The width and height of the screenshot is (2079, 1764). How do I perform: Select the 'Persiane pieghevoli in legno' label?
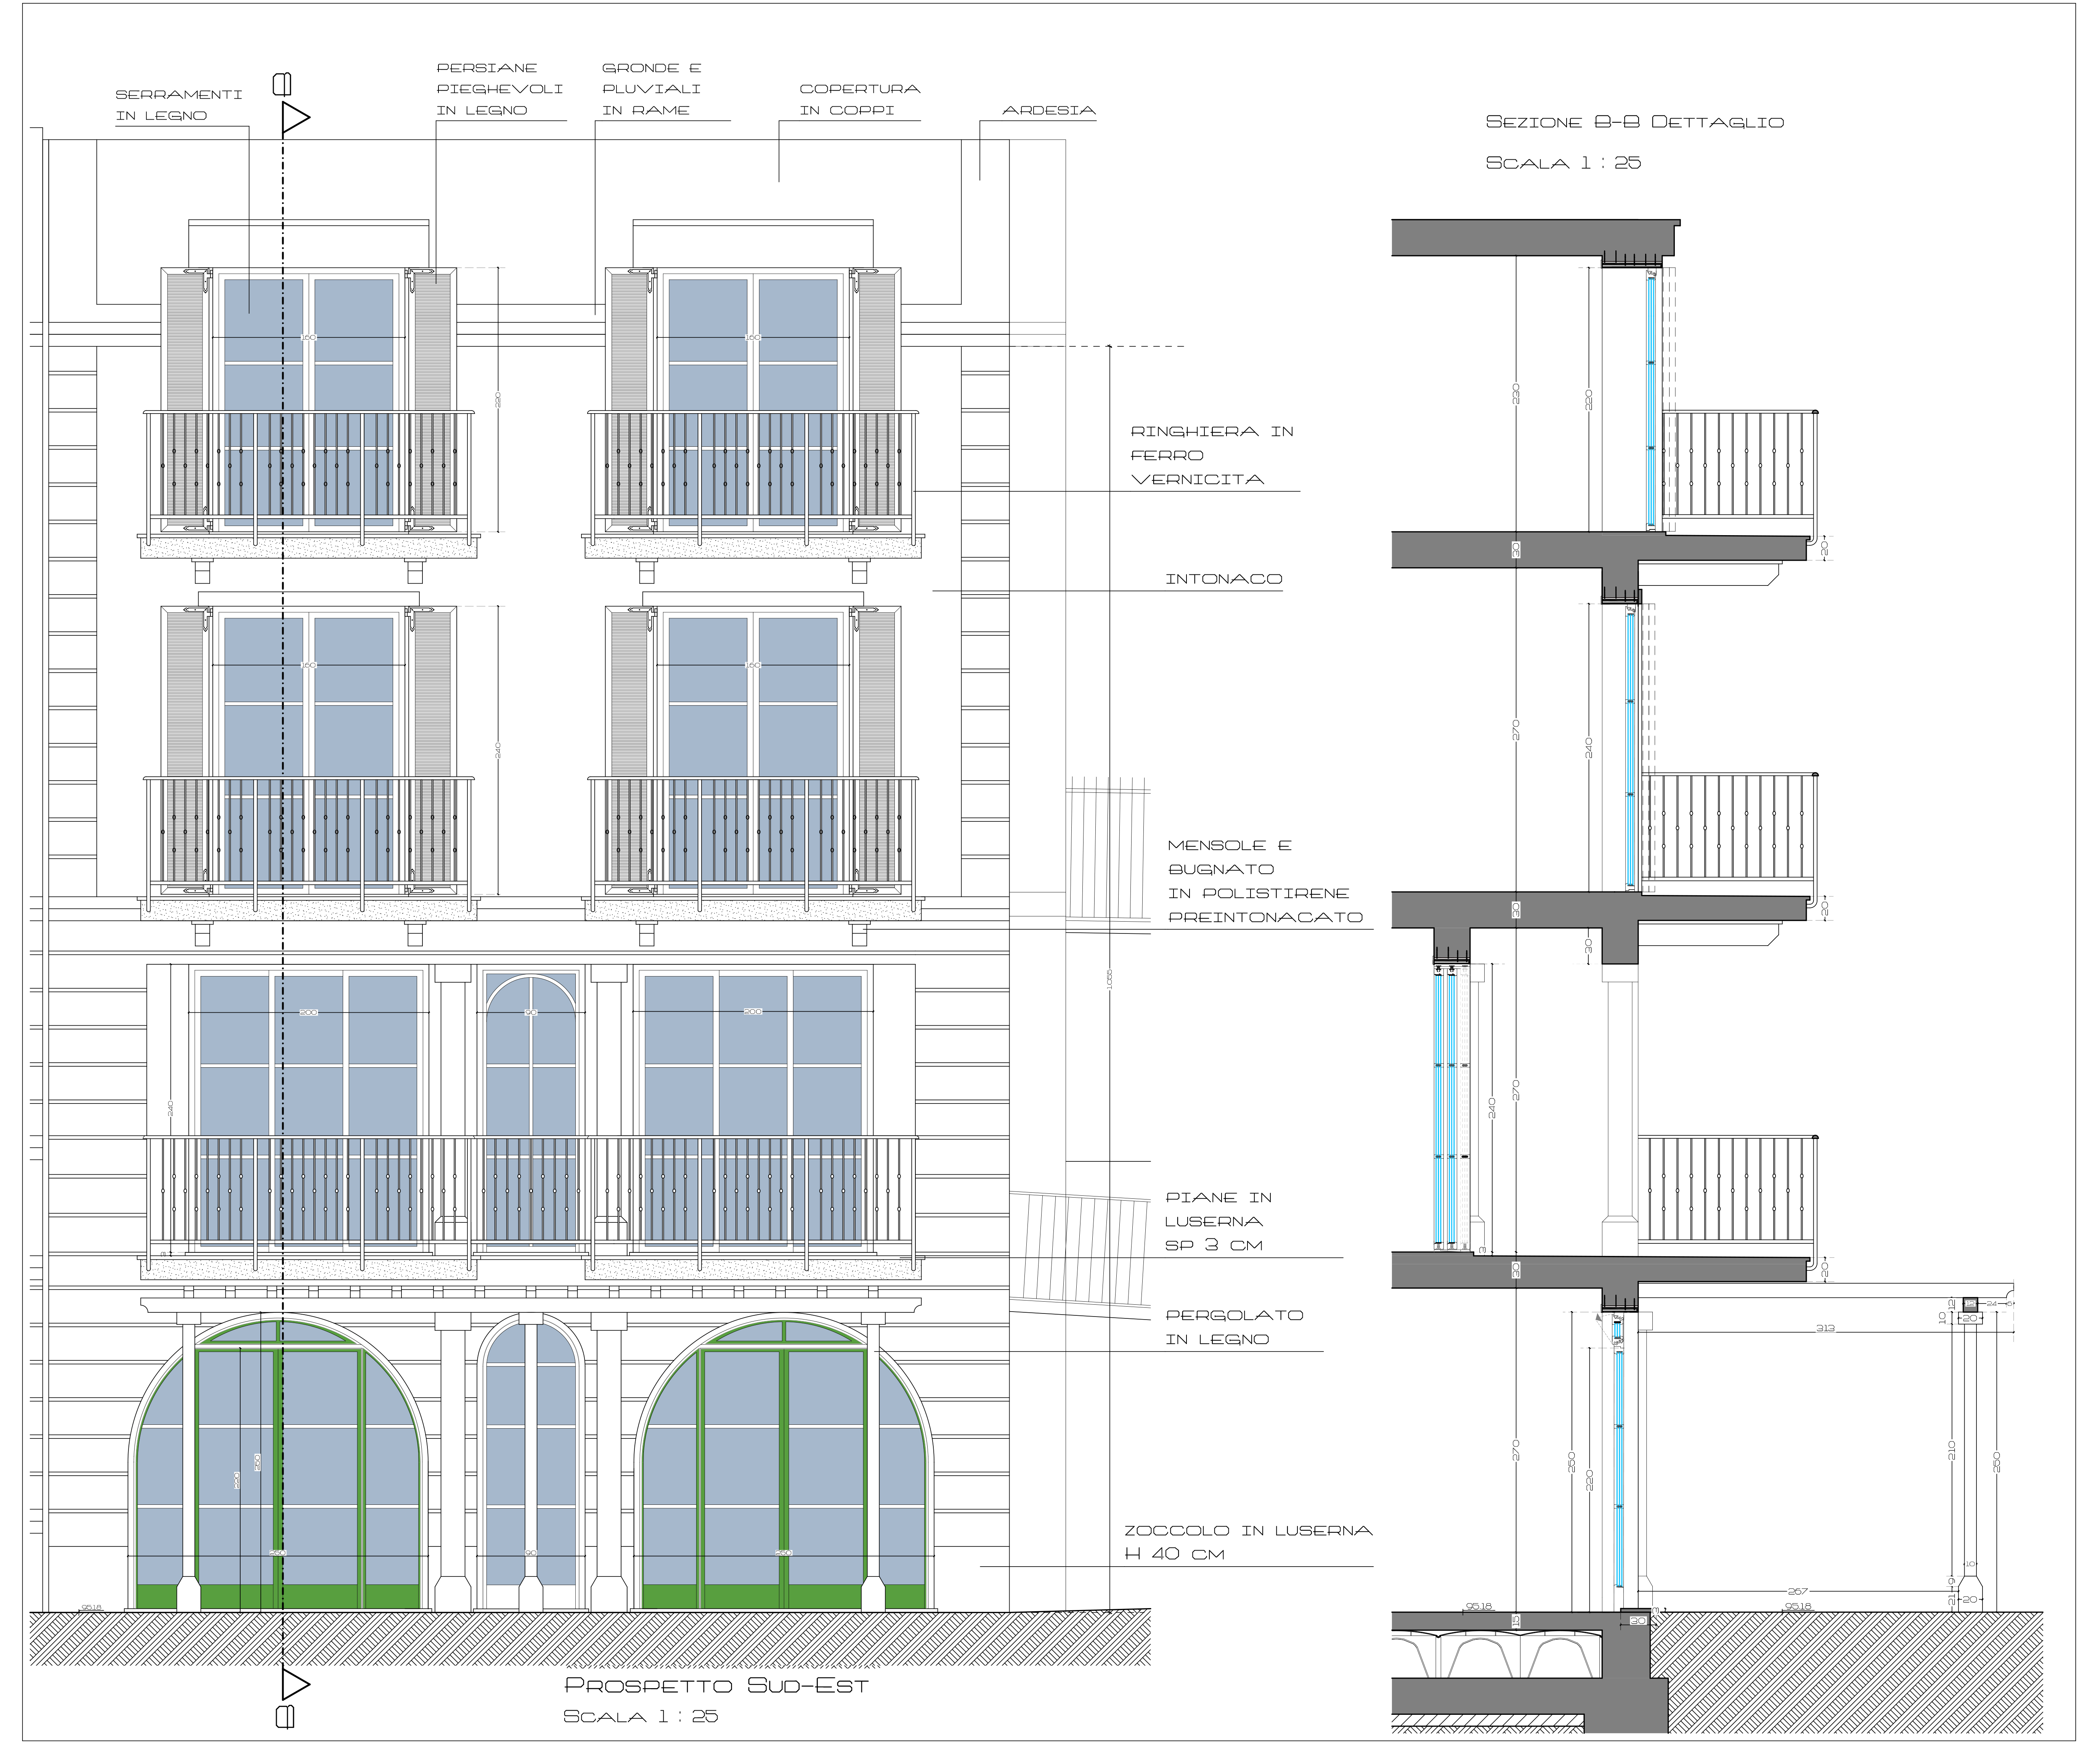pyautogui.click(x=499, y=89)
